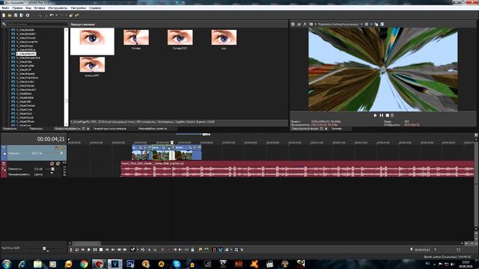Switch to the Триммер tab
Image resolution: width=479 pixels, height=269 pixels.
click(336, 129)
